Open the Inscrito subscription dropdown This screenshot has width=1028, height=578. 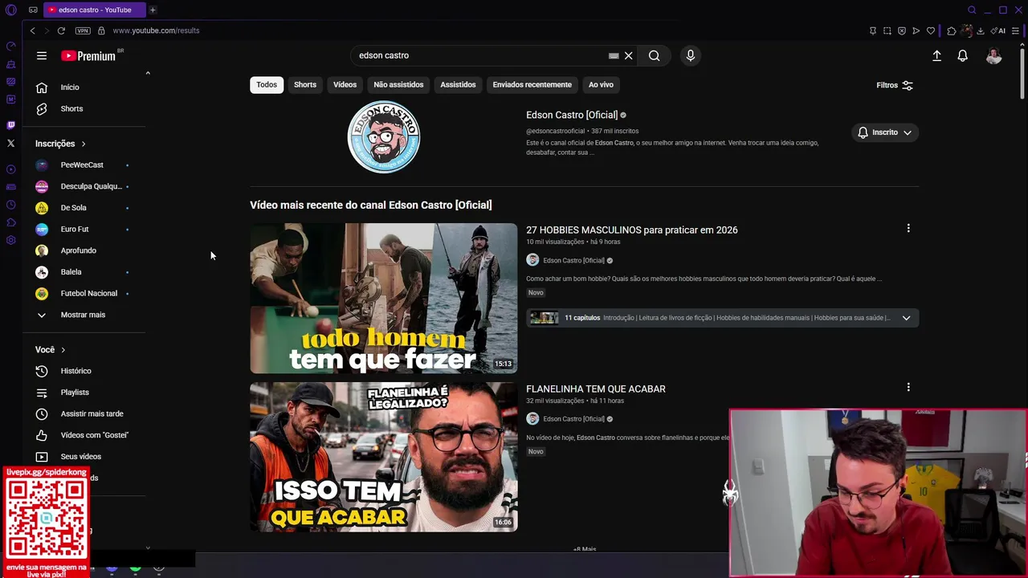coord(884,132)
